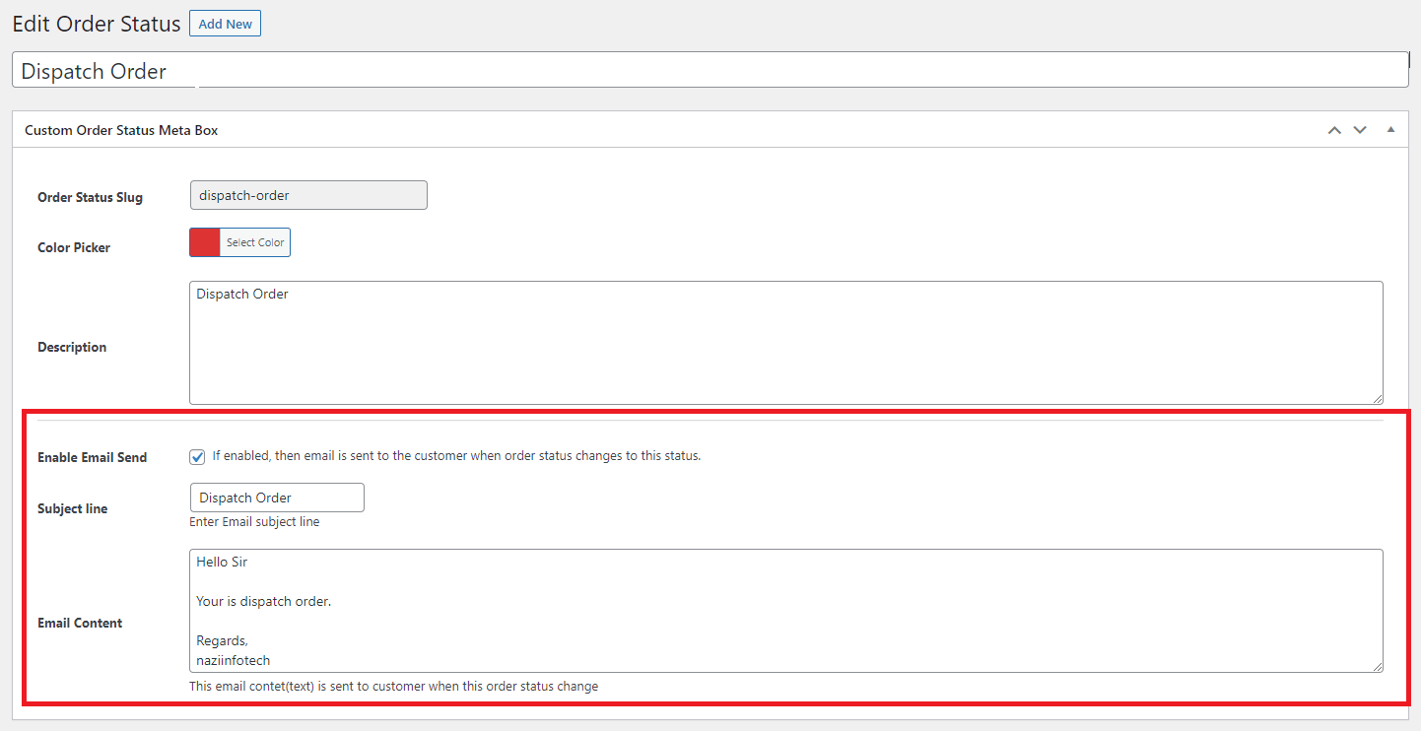Image resolution: width=1421 pixels, height=731 pixels.
Task: Click the Edit Order Status heading
Action: (97, 24)
